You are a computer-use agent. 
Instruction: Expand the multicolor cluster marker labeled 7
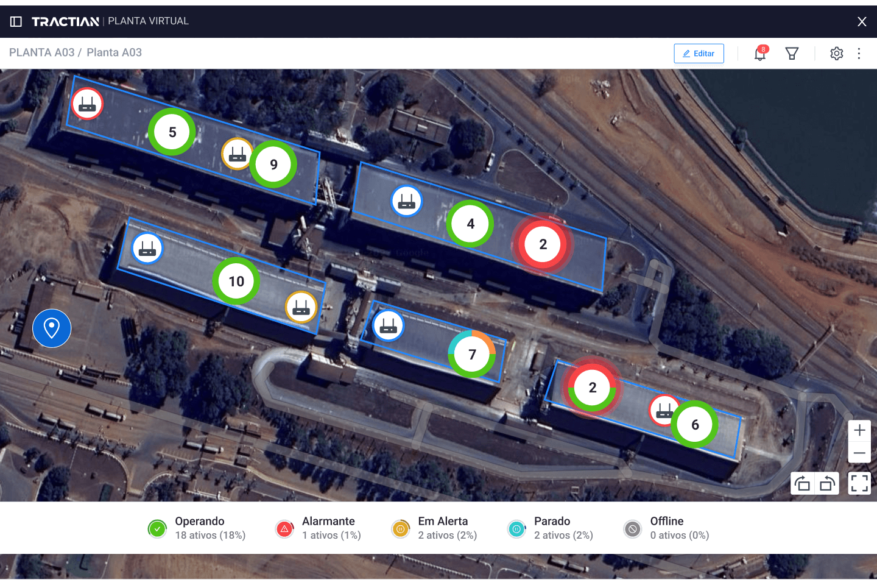472,354
